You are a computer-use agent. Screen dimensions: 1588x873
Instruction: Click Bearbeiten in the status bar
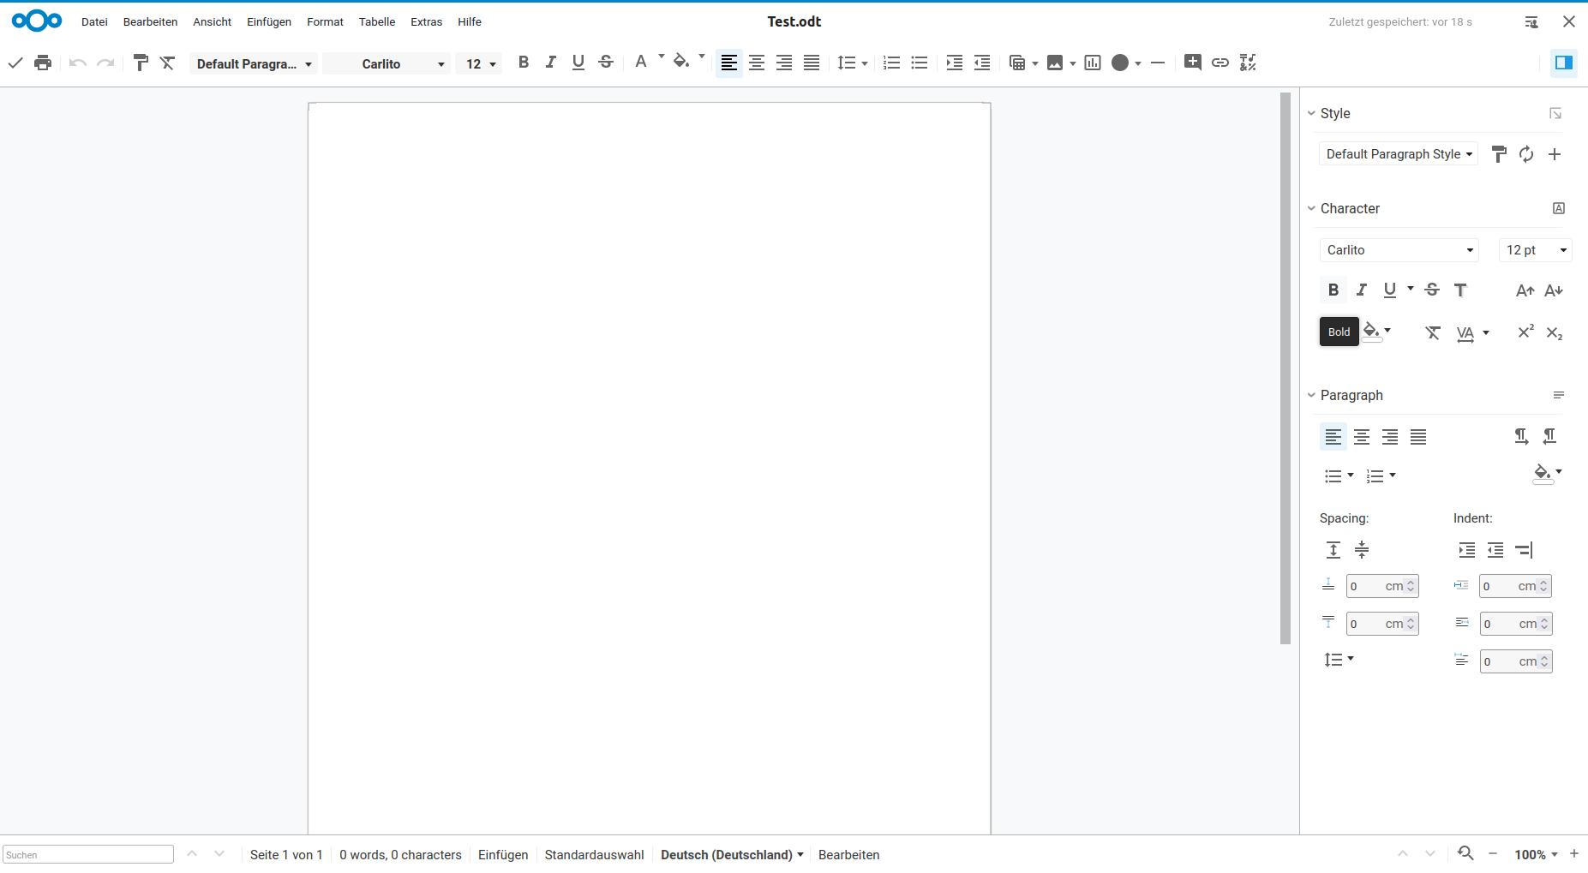tap(848, 854)
